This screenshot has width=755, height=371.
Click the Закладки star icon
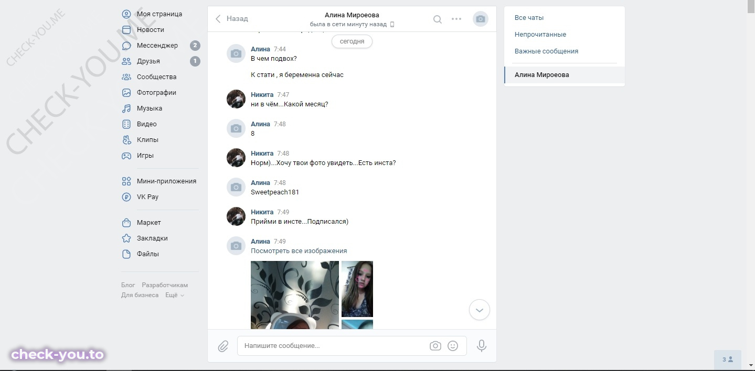(126, 238)
